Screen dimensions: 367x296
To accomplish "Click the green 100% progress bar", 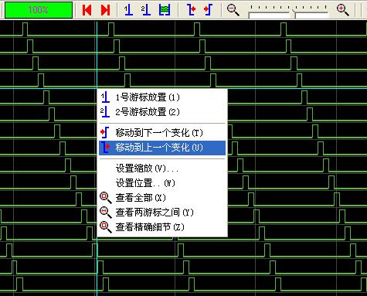I will (x=39, y=10).
